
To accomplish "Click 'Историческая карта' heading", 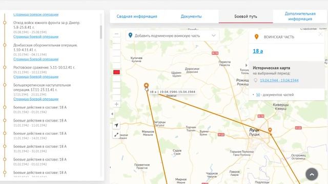I will (x=271, y=68).
